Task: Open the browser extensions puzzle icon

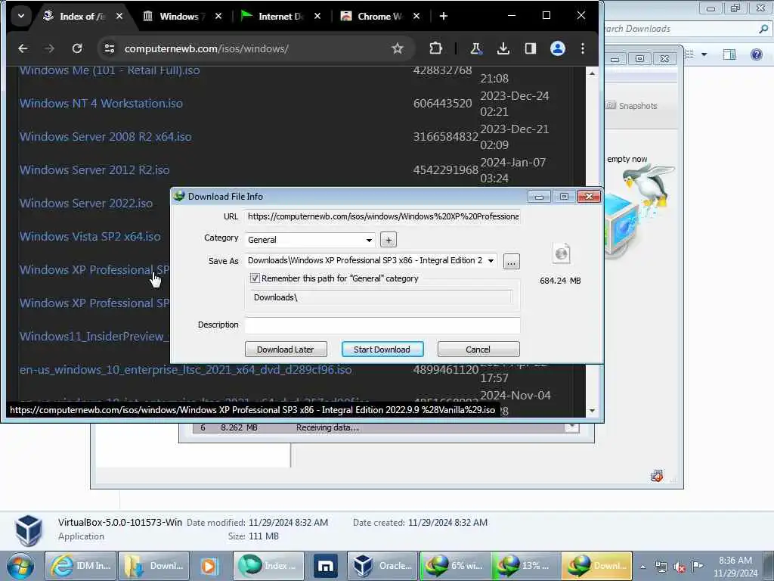Action: tap(435, 48)
